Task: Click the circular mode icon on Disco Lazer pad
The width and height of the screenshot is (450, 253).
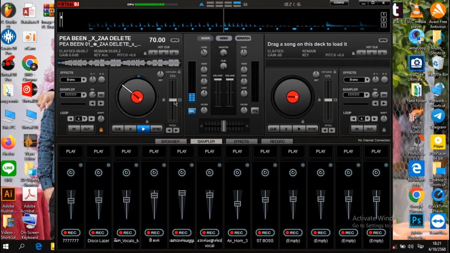Action: pos(98,173)
